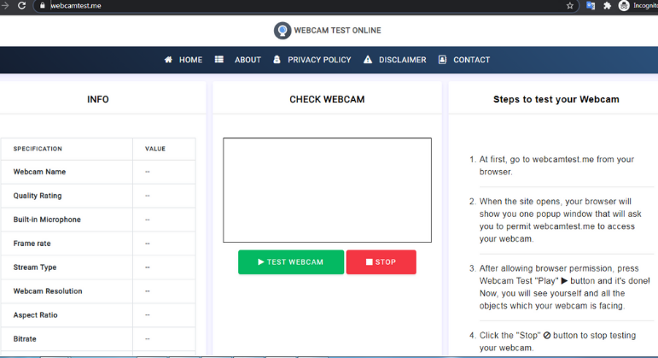This screenshot has height=358, width=658.
Task: Click the browser forward arrow
Action: pos(5,5)
